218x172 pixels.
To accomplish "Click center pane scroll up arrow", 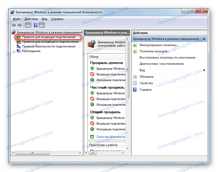I will [x=128, y=39].
